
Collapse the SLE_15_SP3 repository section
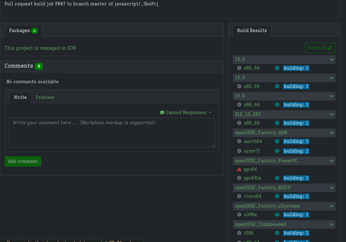tap(332, 115)
